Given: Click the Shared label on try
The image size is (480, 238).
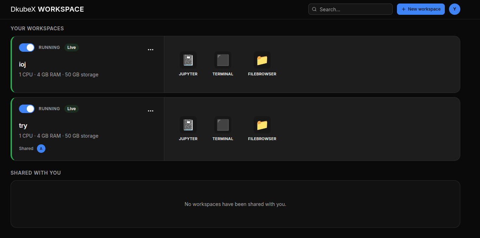Looking at the screenshot, I should click(26, 149).
